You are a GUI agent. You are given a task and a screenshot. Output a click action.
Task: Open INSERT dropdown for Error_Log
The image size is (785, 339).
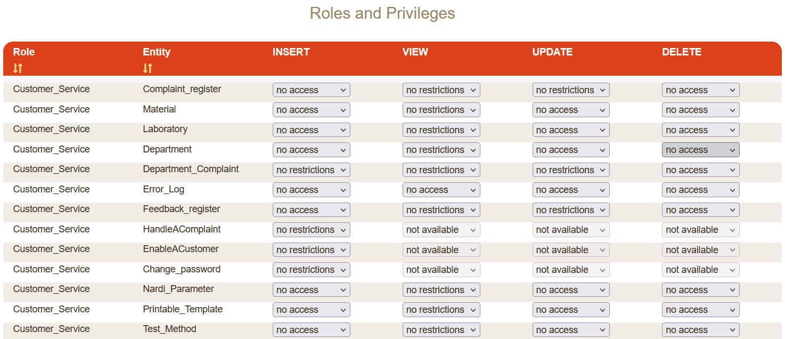pyautogui.click(x=312, y=190)
